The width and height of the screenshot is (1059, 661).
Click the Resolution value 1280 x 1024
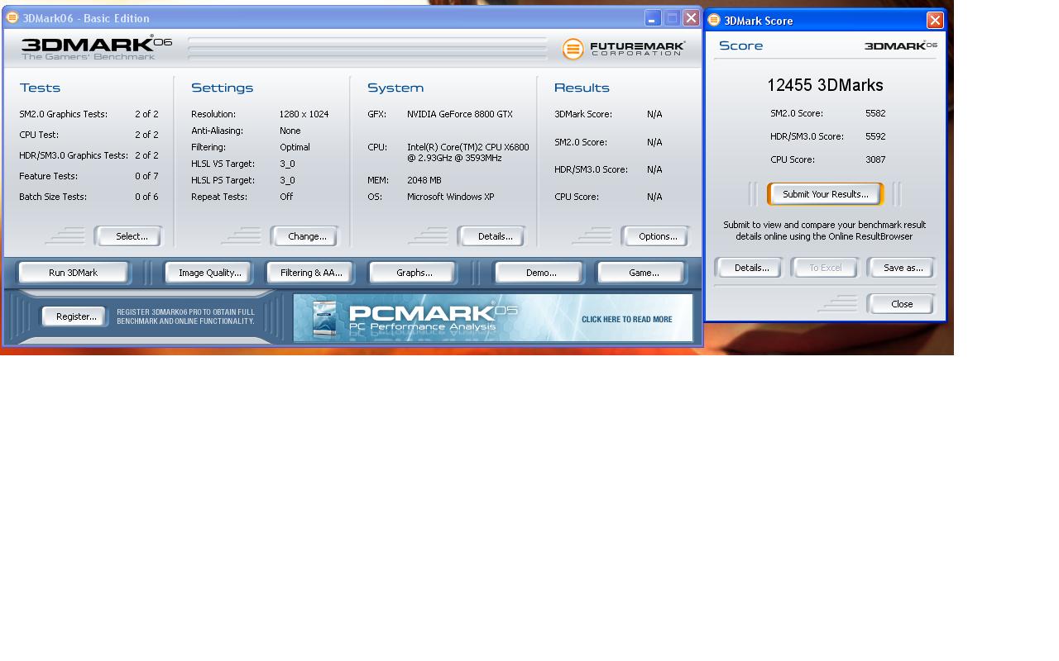click(x=304, y=114)
